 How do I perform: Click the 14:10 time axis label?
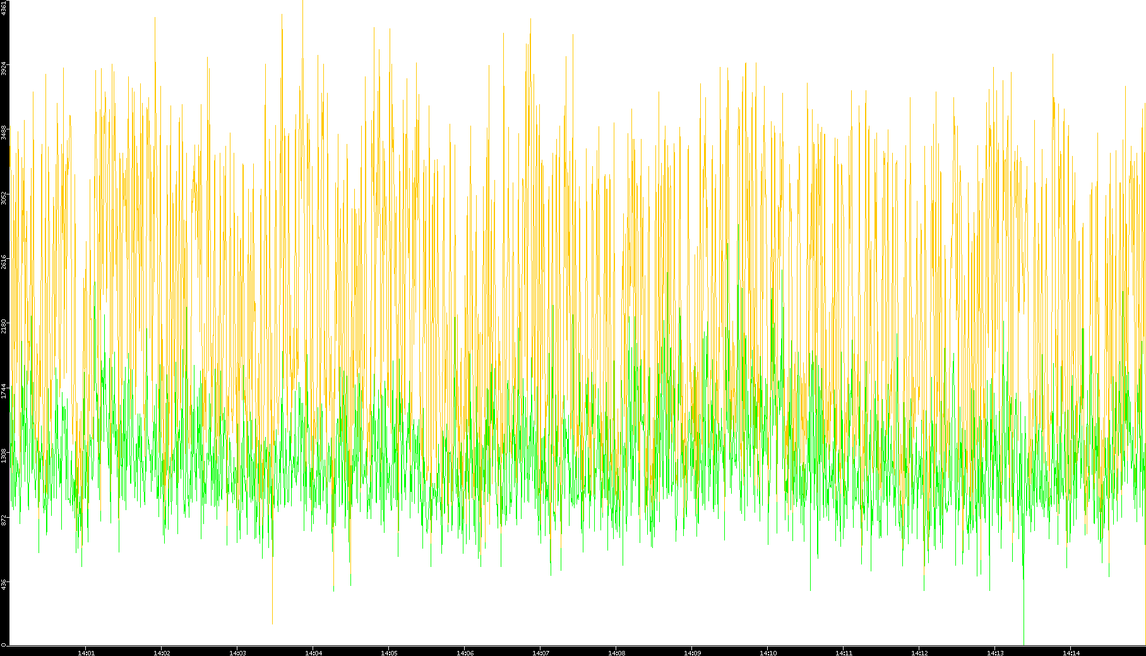point(768,653)
